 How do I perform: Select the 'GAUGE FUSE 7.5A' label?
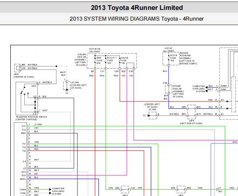pos(124,60)
